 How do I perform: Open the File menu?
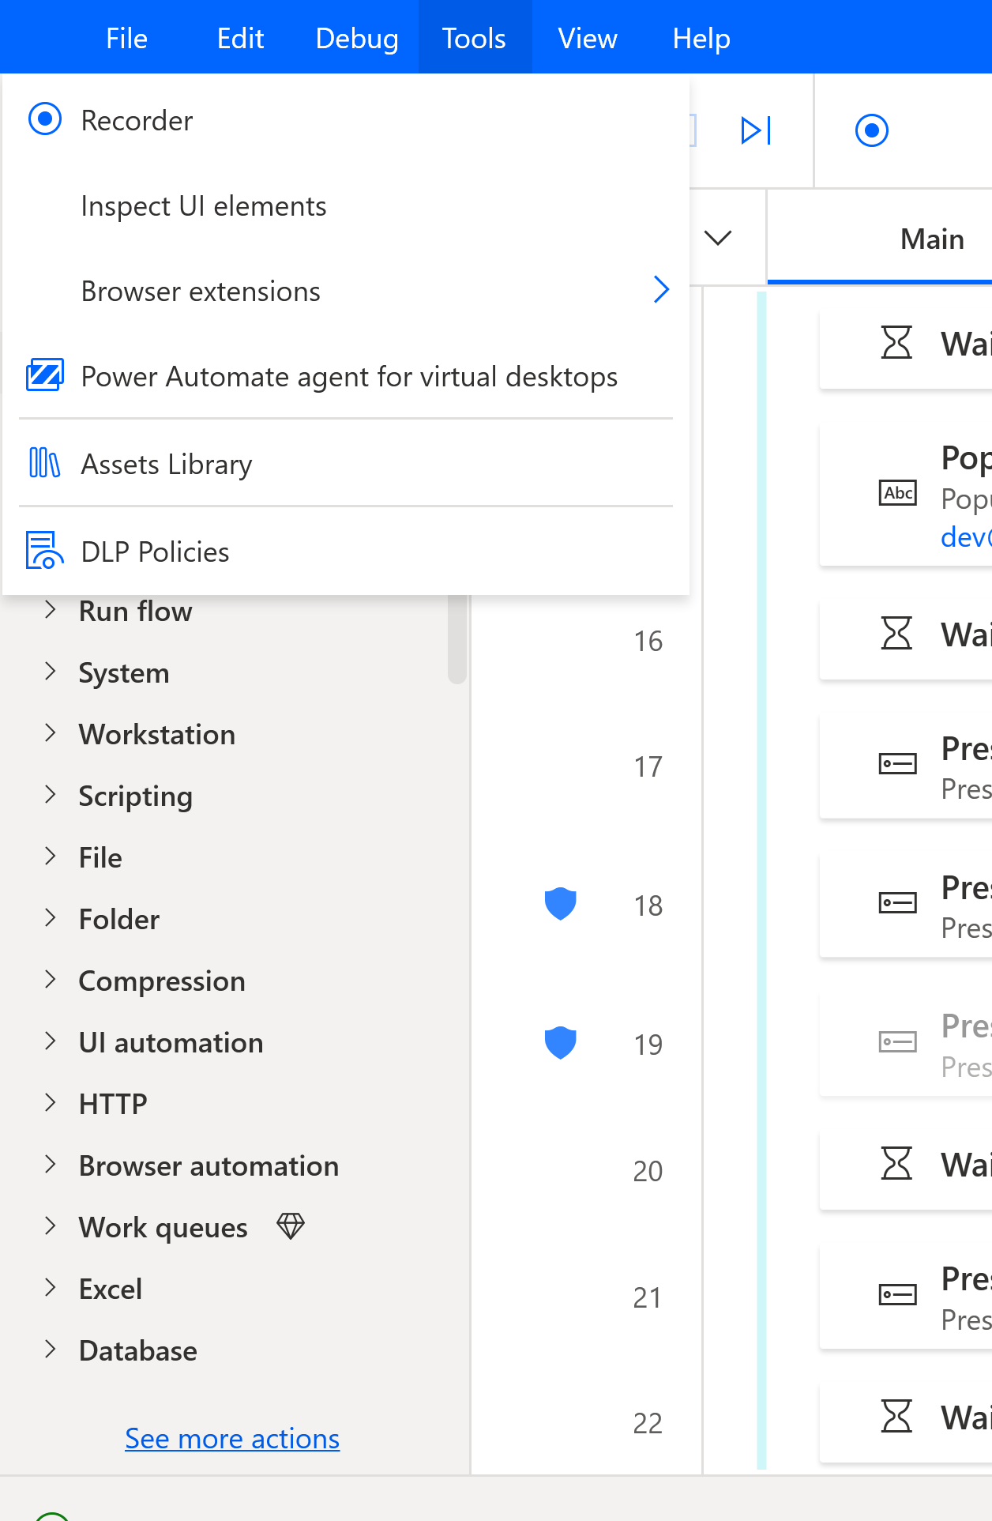click(126, 38)
